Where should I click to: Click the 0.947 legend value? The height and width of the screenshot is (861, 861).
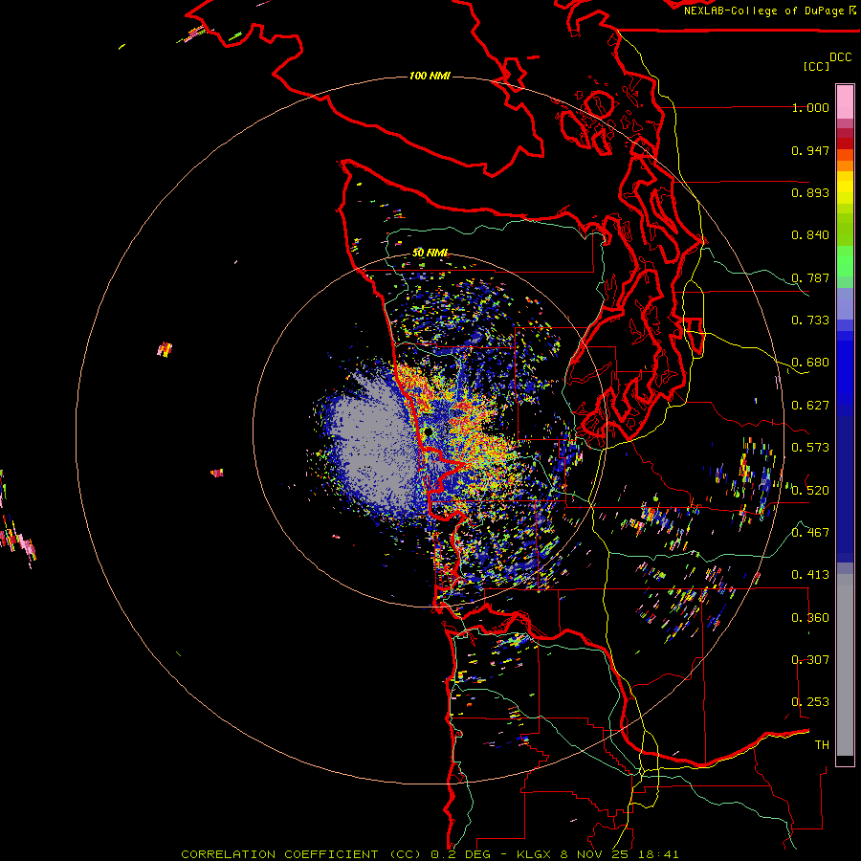tap(810, 150)
